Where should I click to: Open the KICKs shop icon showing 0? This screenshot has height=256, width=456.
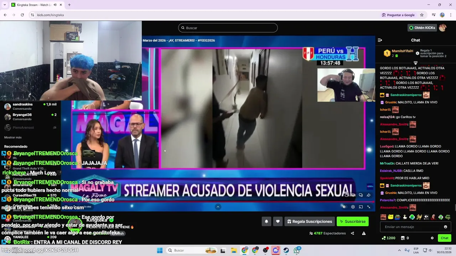[x=405, y=238]
